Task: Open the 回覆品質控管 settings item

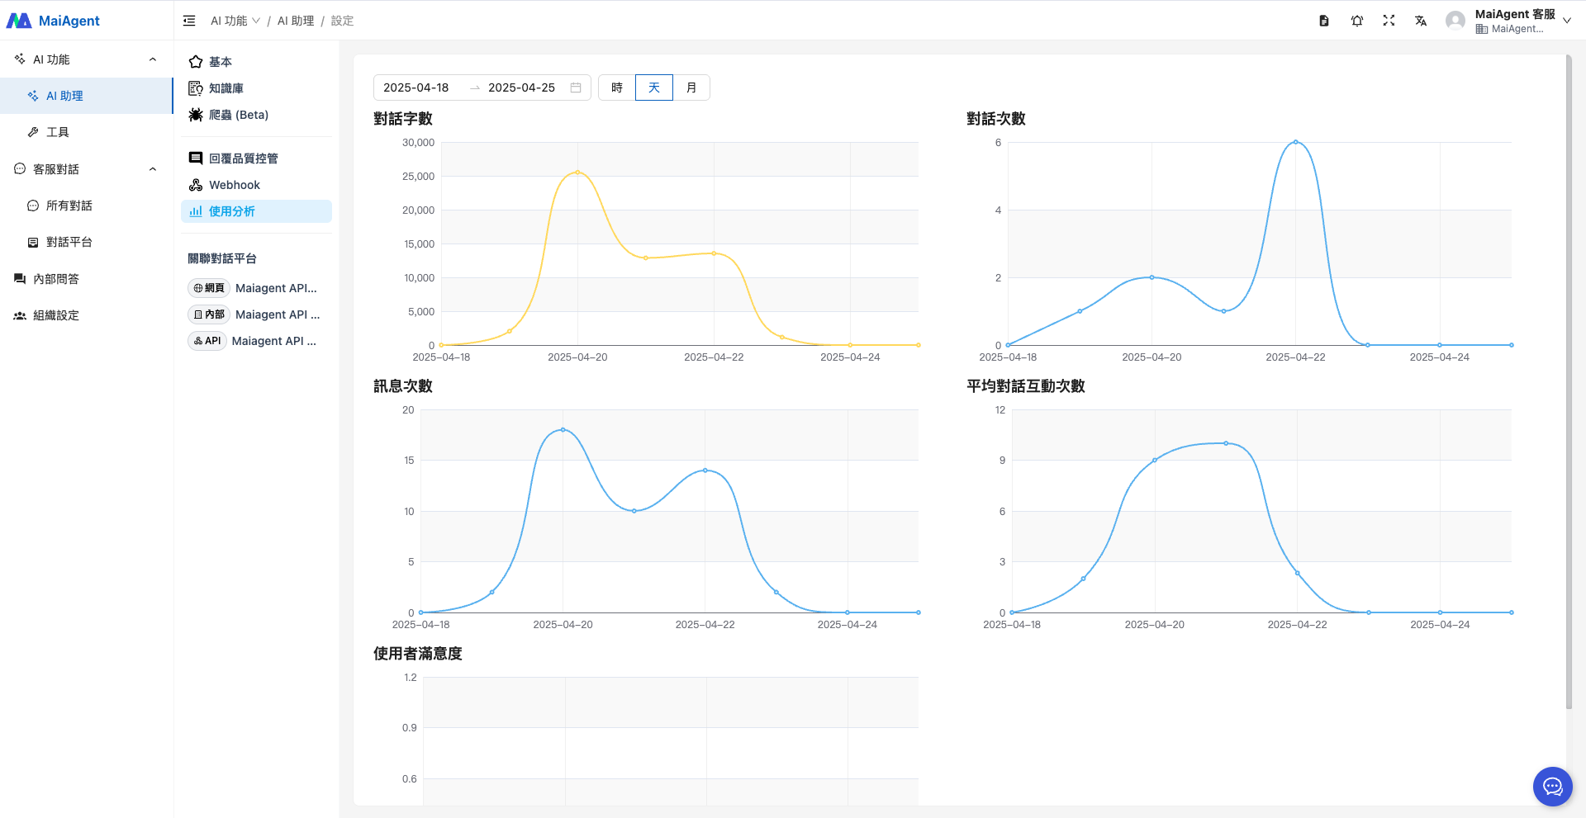Action: click(x=243, y=158)
